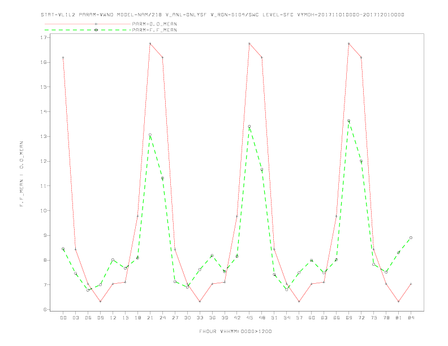
Task: Select the red plus marker at forecast hour 00
Action: (63, 57)
